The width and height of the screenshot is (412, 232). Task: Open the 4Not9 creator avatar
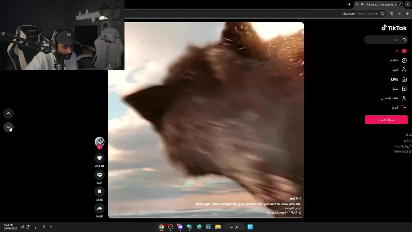[x=99, y=142]
